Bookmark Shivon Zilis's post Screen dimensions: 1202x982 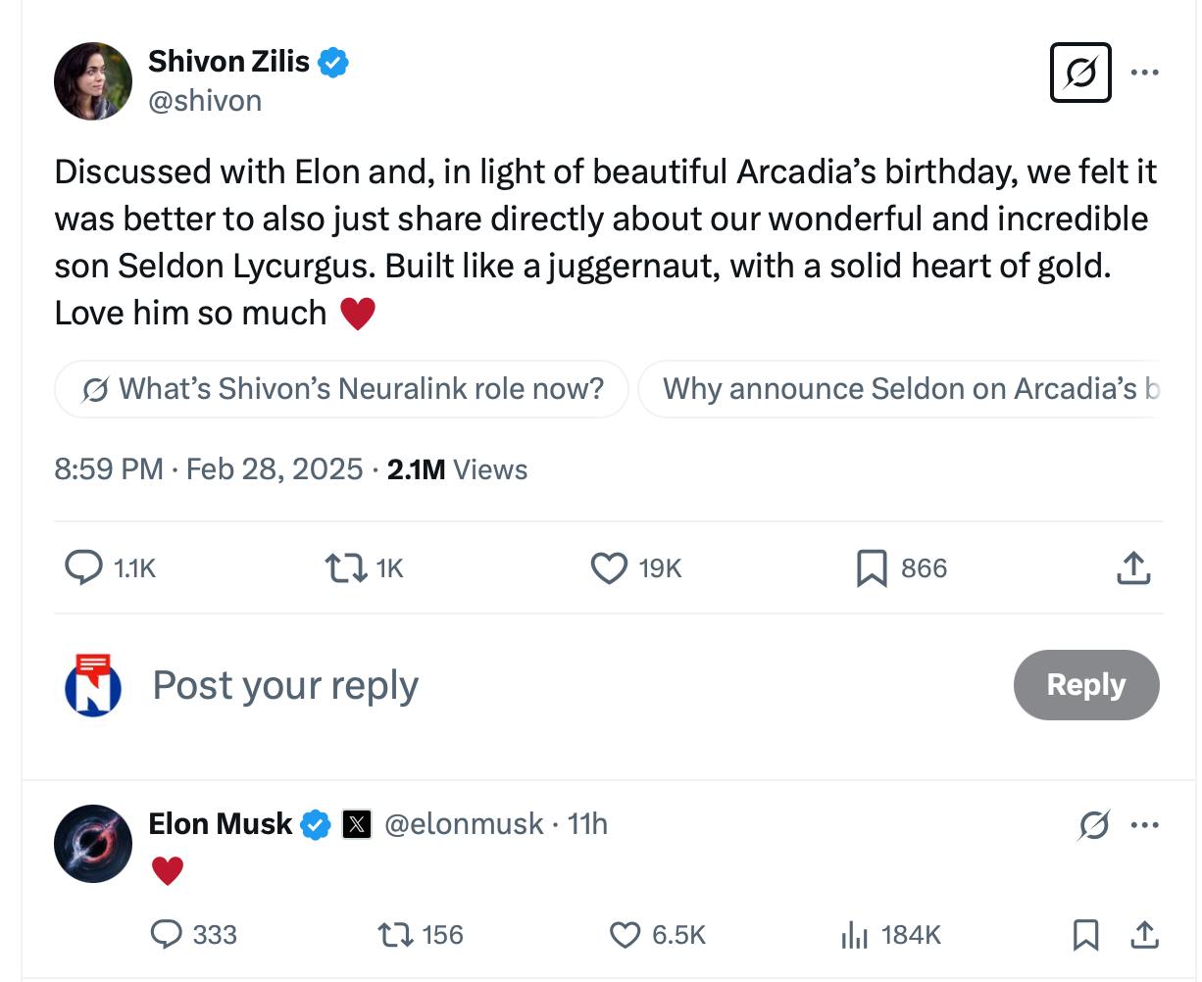tap(871, 567)
